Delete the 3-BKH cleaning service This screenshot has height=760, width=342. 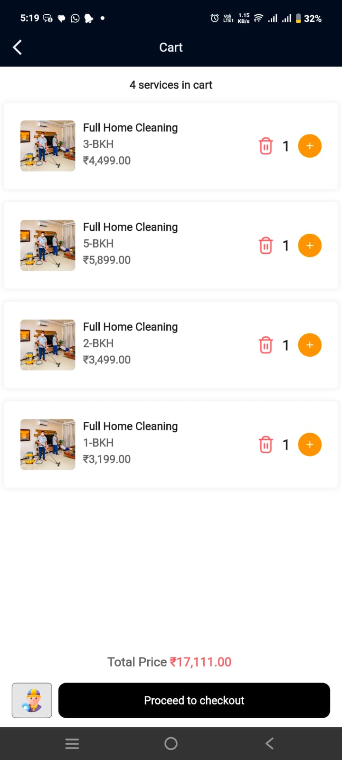click(266, 146)
